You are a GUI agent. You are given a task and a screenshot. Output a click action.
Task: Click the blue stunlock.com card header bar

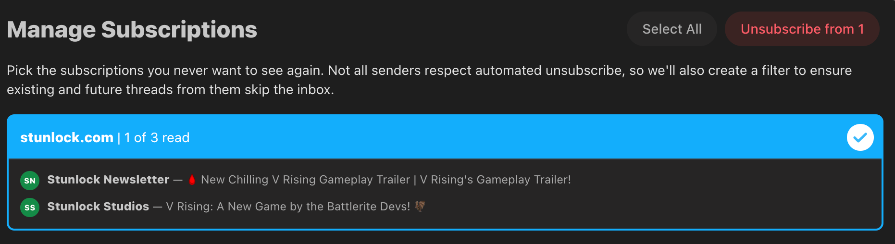point(445,136)
